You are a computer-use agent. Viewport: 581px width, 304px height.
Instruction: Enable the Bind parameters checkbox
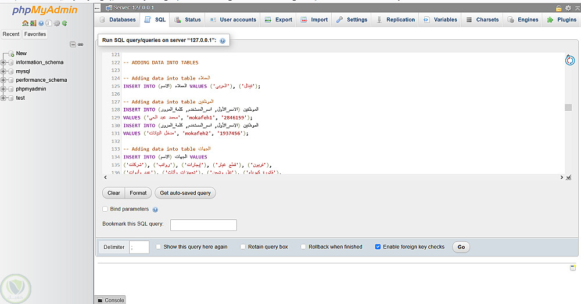pyautogui.click(x=105, y=209)
